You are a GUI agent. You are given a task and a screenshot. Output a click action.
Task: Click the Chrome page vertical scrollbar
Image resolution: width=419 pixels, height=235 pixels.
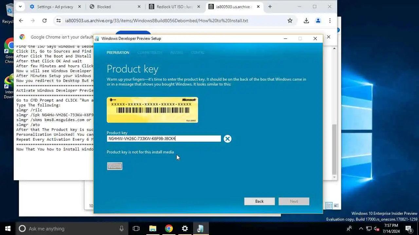click(x=334, y=149)
